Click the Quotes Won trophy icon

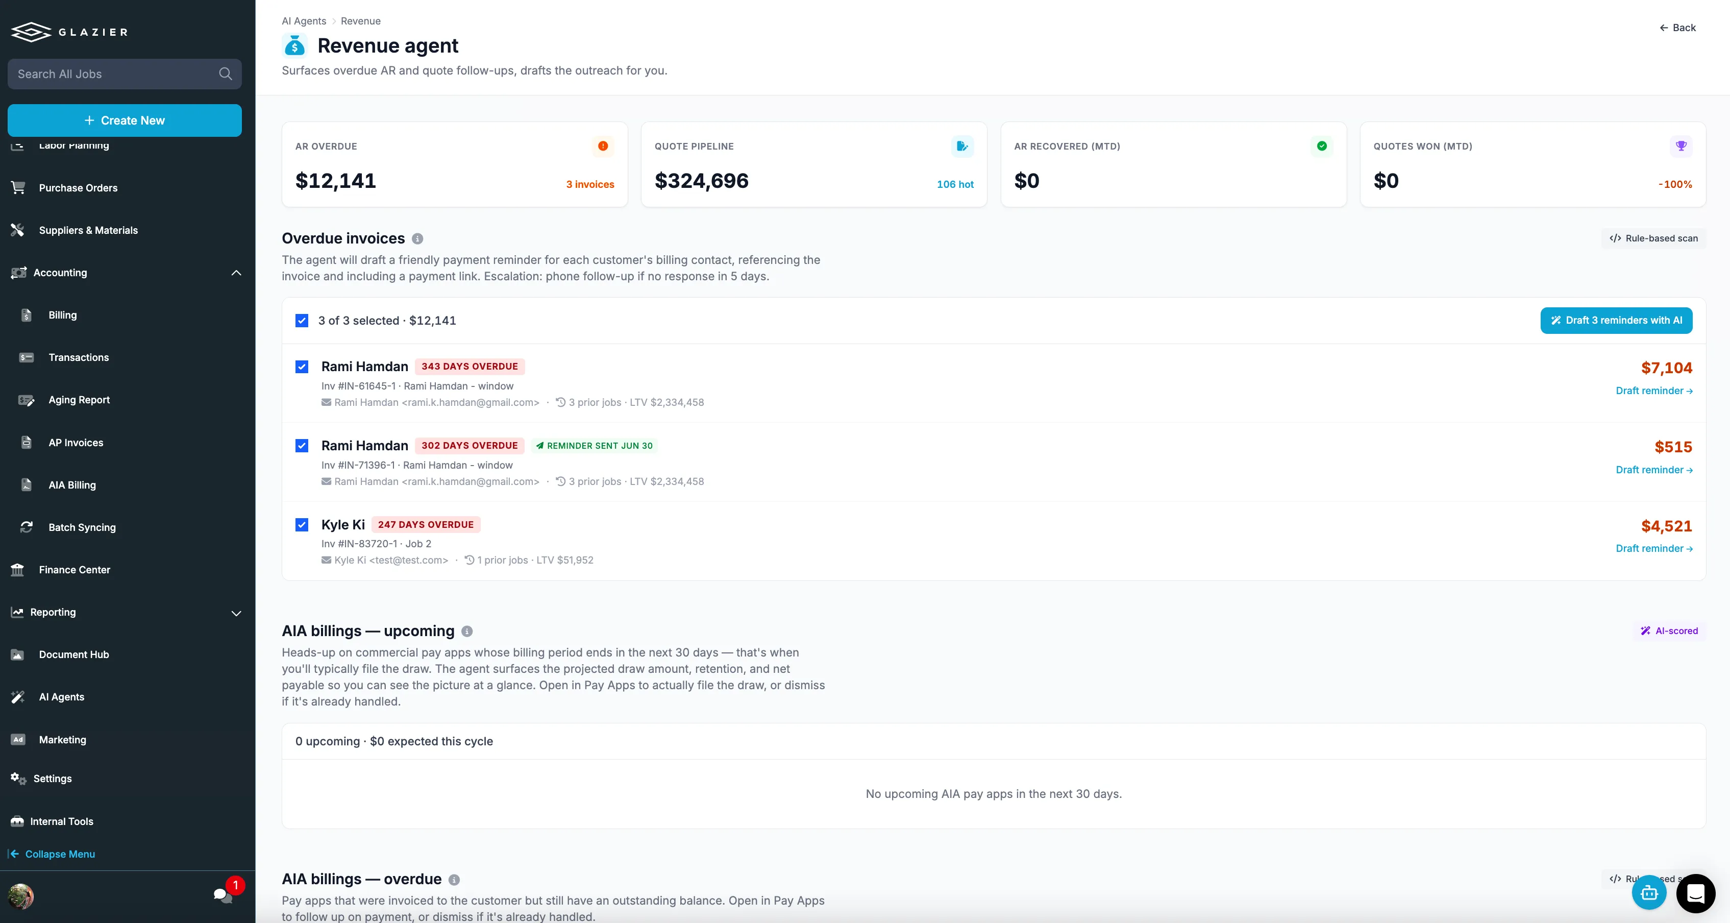pos(1681,146)
